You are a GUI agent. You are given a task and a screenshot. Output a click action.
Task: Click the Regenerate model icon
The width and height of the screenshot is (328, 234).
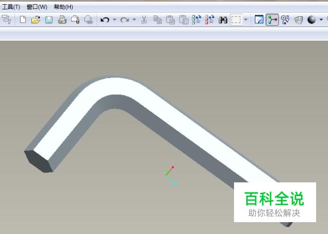pyautogui.click(x=197, y=19)
